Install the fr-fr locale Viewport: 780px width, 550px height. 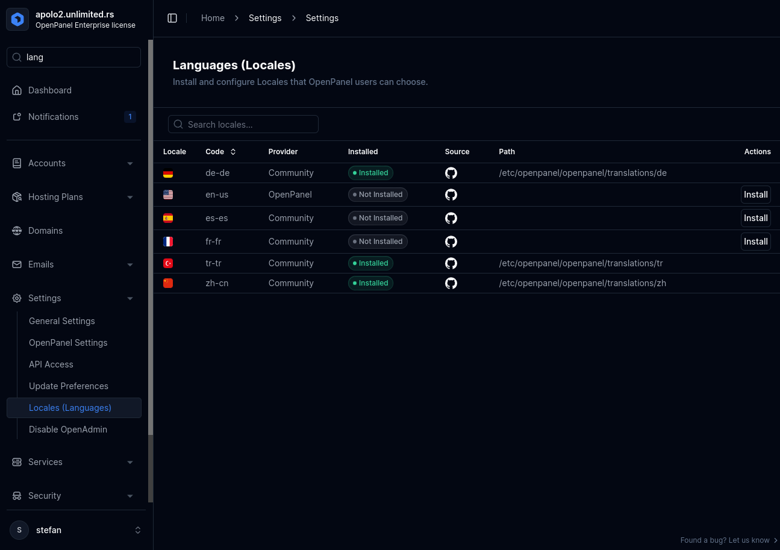[x=756, y=242]
